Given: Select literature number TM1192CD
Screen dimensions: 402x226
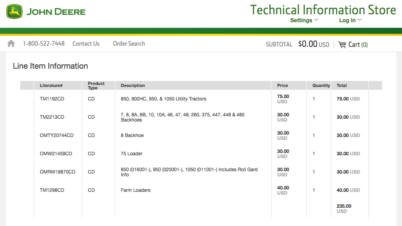Looking at the screenshot, I should coord(52,99).
